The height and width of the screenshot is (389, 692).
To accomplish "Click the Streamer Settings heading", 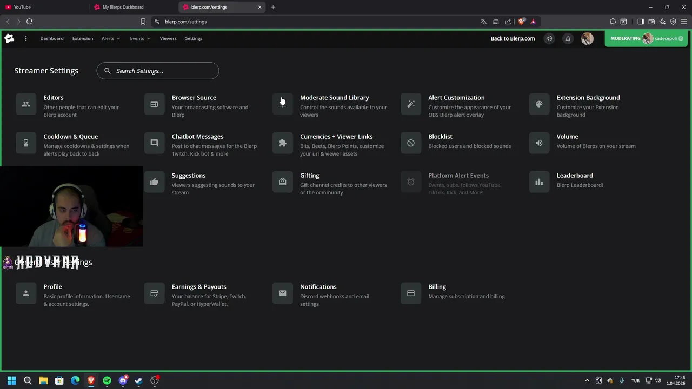I will 46,71.
